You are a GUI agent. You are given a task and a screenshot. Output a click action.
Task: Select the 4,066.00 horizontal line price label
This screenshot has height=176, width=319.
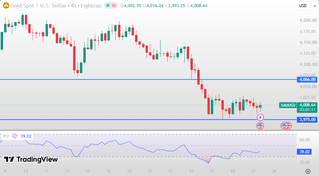(x=307, y=80)
